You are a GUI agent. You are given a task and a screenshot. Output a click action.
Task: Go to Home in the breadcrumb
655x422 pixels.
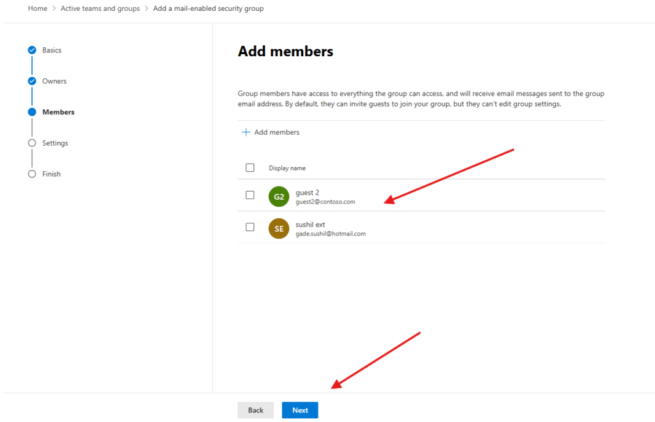coord(37,8)
